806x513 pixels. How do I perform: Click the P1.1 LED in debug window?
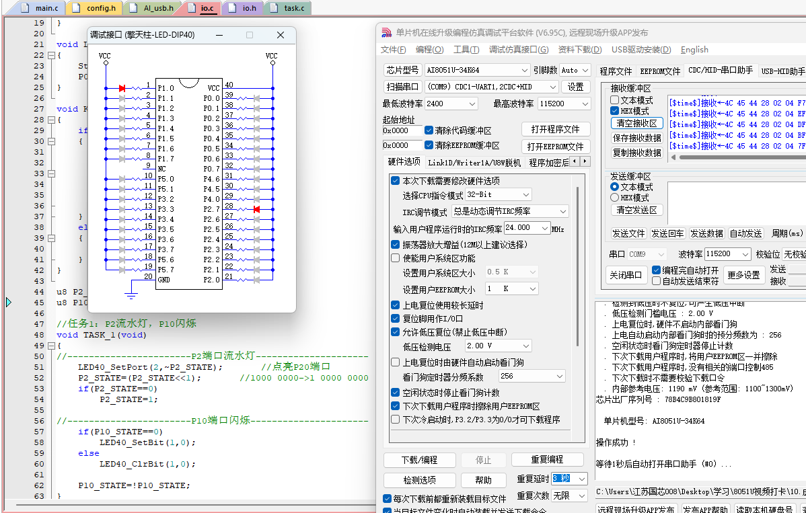pyautogui.click(x=122, y=98)
